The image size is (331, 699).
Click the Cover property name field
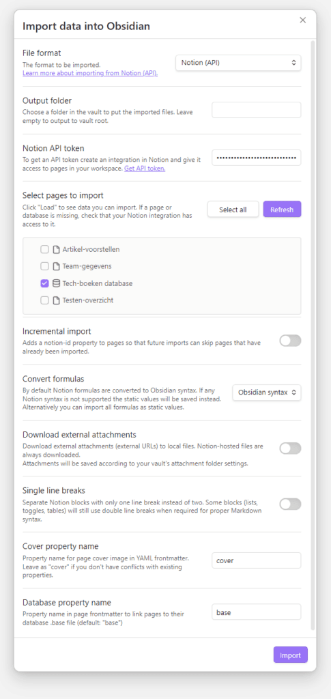(x=257, y=560)
